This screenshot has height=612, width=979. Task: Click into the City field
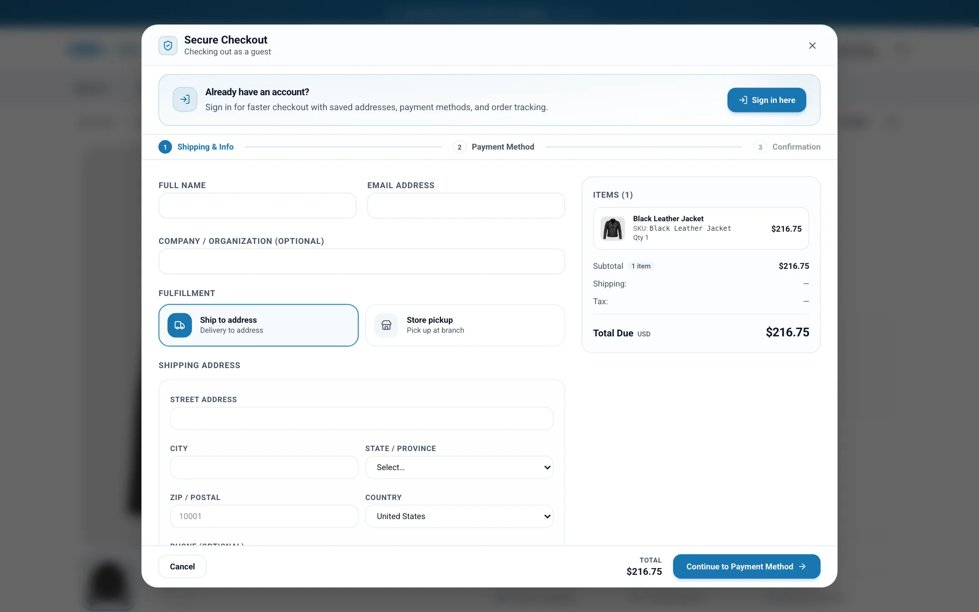point(264,467)
